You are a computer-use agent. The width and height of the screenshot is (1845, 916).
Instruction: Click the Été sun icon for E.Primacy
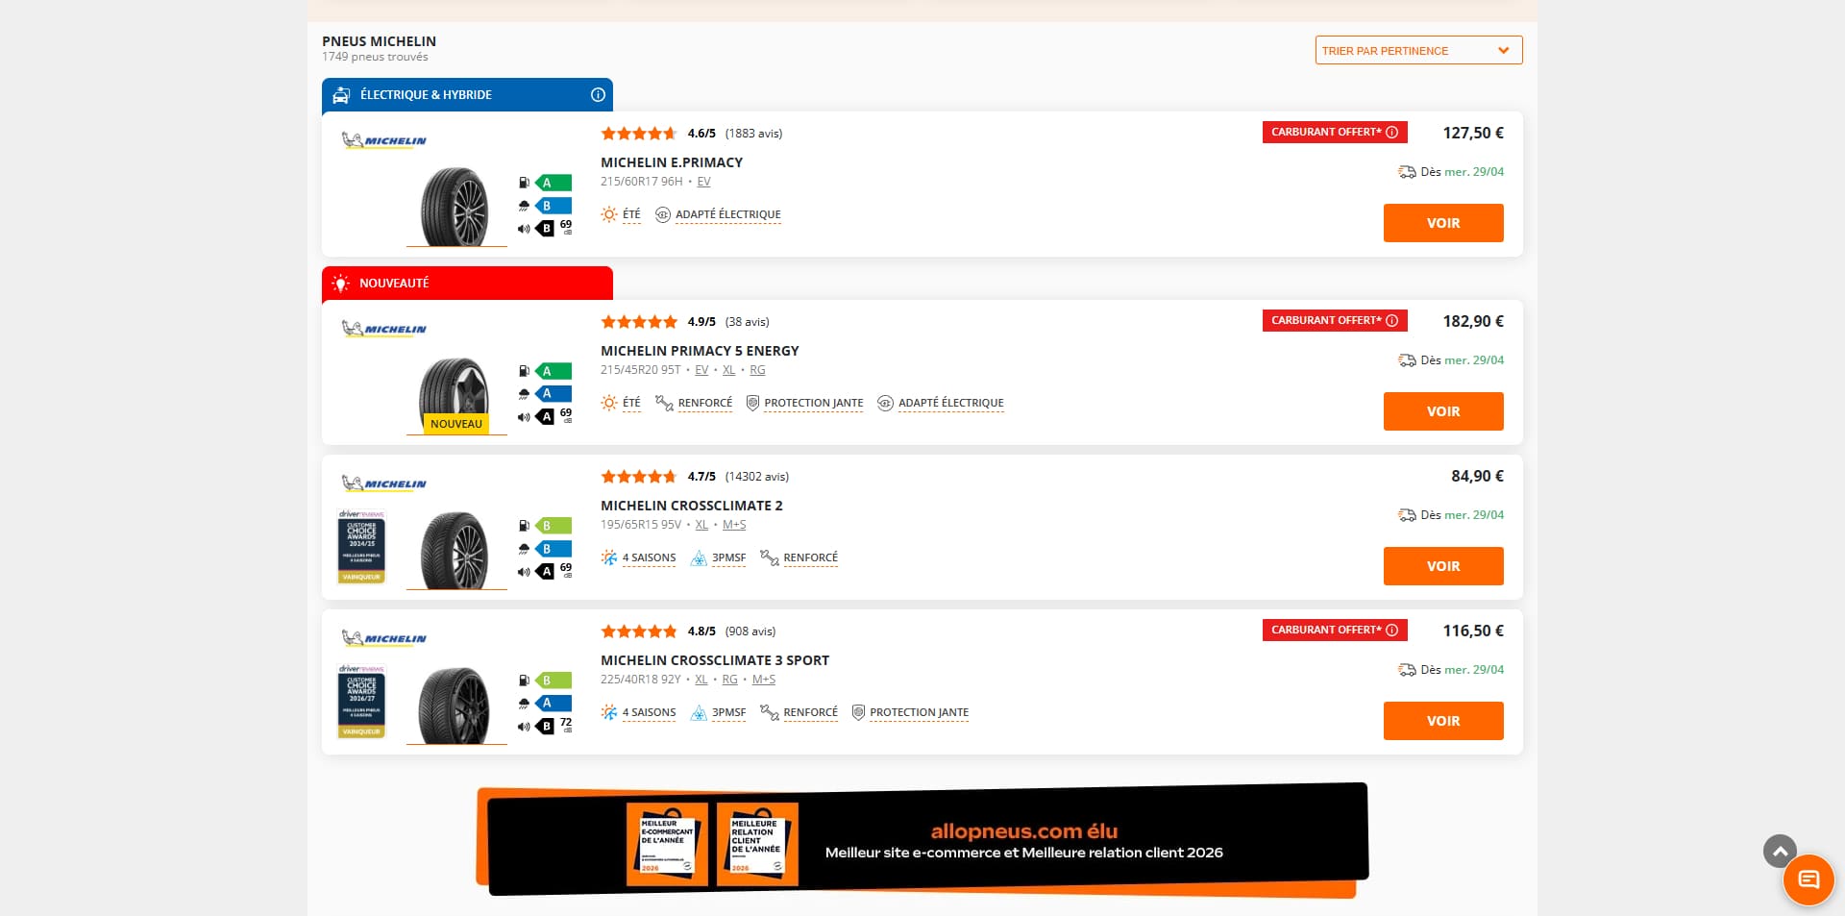point(609,214)
